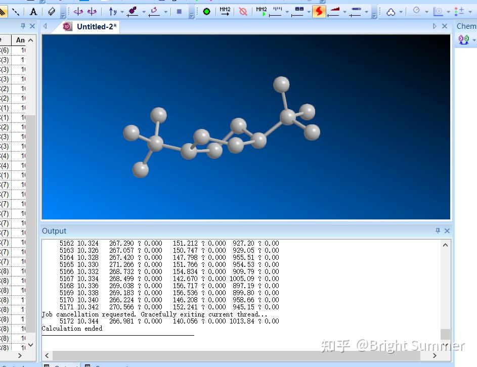Toggle pin on left table panel
477x367 pixels.
click(23, 26)
